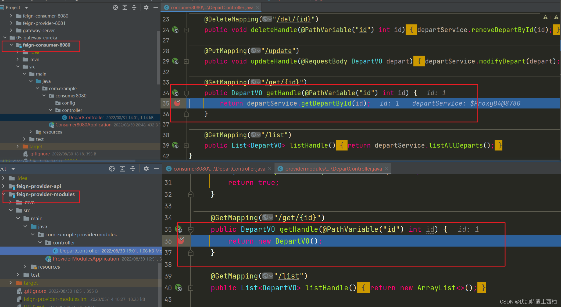561x307 pixels.
Task: Click modifyDepart method call on line 29
Action: coord(502,61)
